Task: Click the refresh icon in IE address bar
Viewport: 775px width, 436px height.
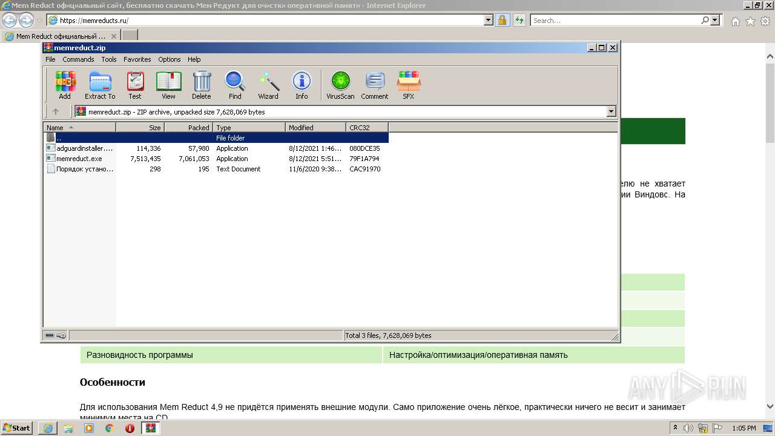Action: (x=519, y=21)
